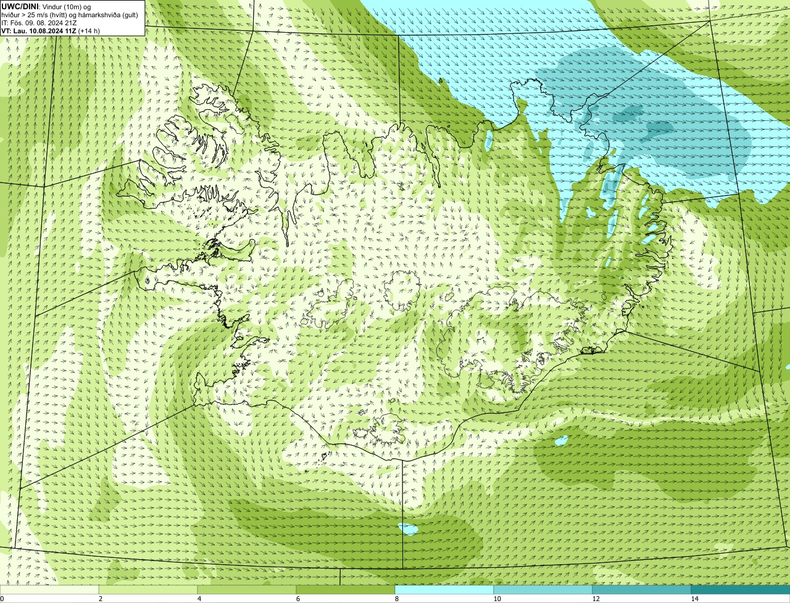790x603 pixels.
Task: Click the legend scale label "6"
Action: tap(297, 599)
